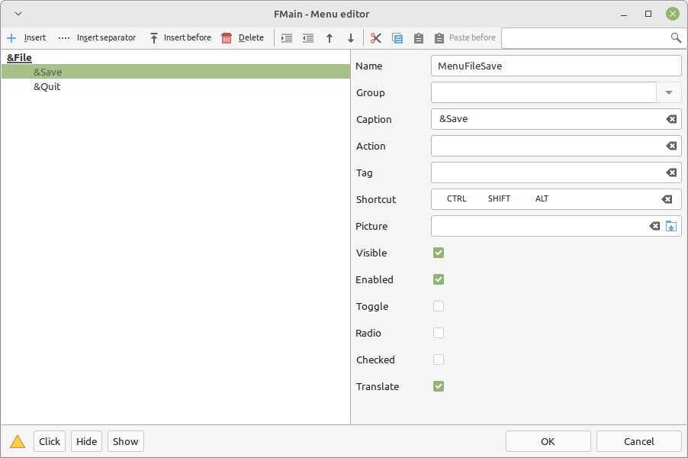The width and height of the screenshot is (688, 458).
Task: Select the &File menu in the tree
Action: coord(19,57)
